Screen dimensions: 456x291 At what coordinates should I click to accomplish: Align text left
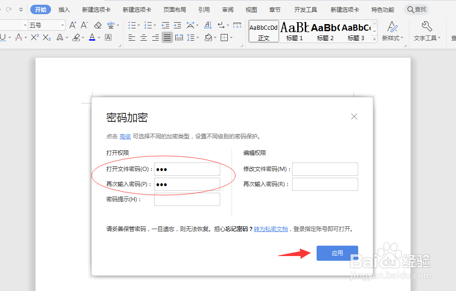point(132,37)
